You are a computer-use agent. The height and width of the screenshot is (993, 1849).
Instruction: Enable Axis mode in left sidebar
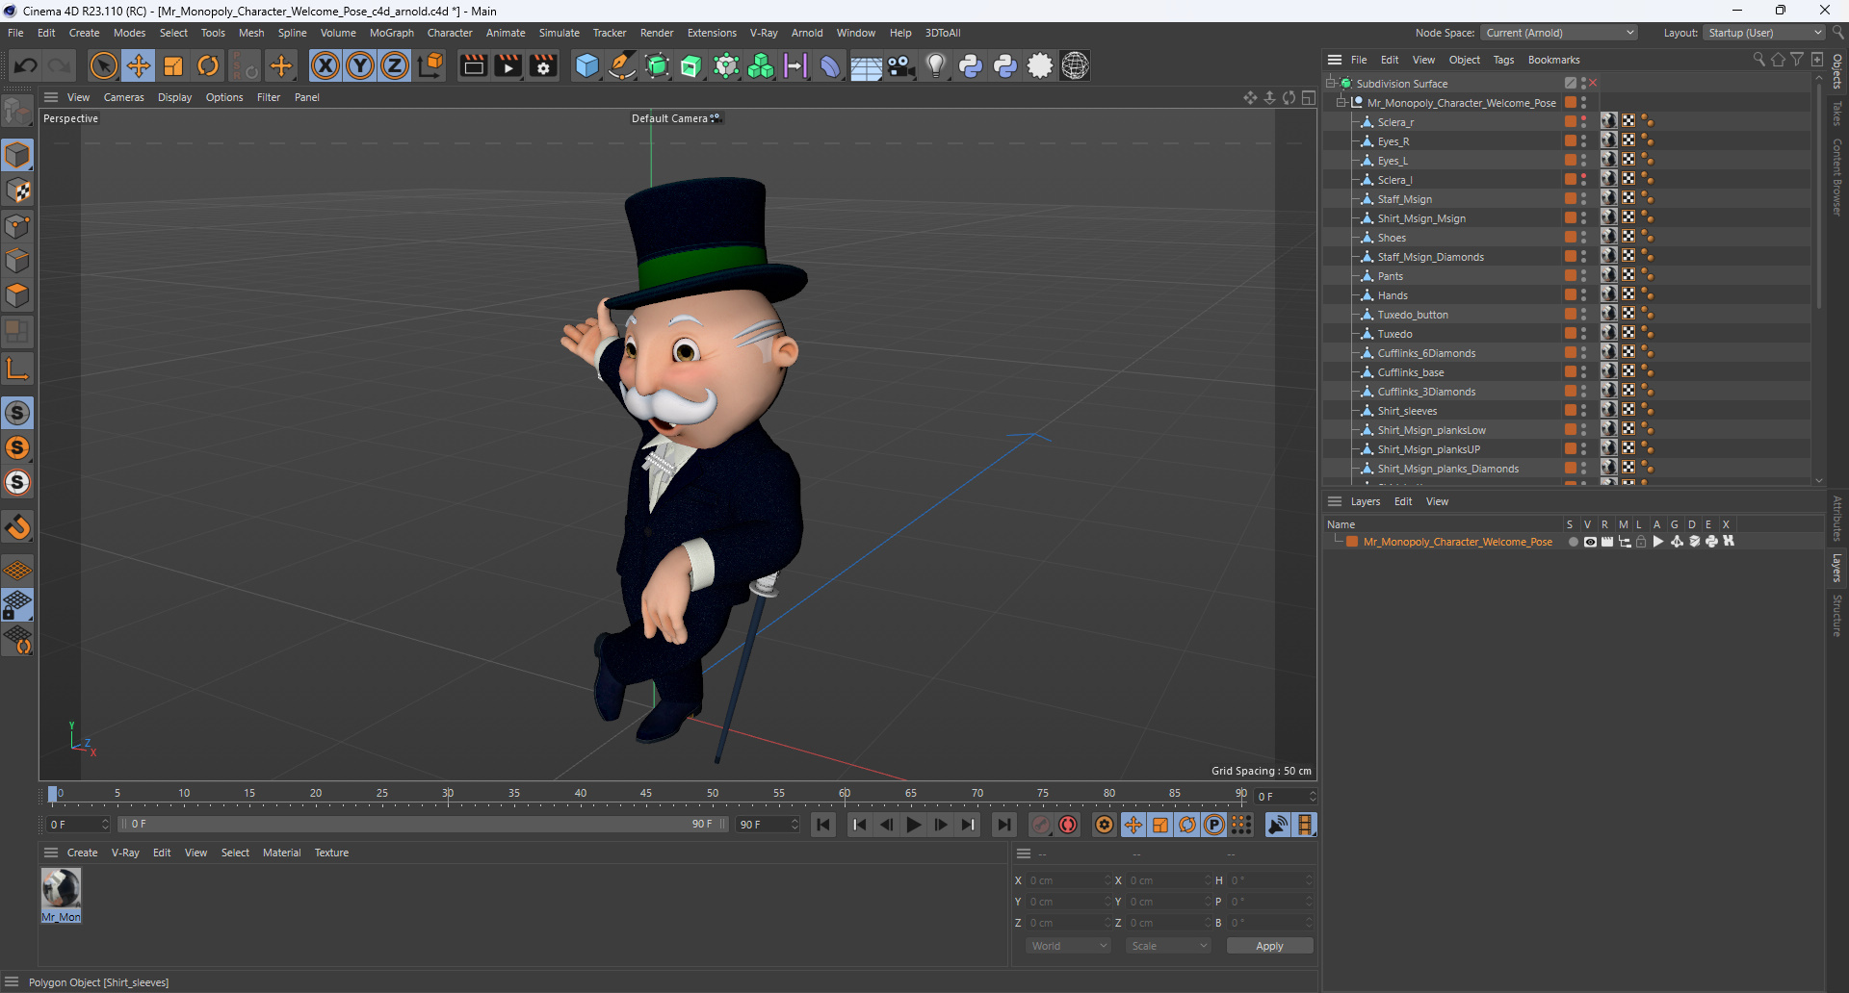(x=17, y=369)
